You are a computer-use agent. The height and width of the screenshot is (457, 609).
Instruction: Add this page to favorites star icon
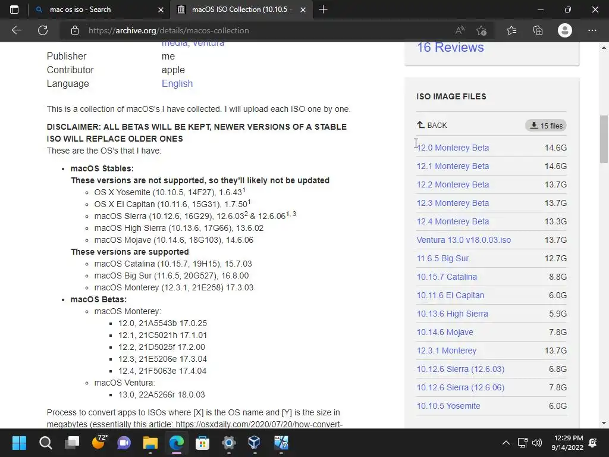pos(482,30)
